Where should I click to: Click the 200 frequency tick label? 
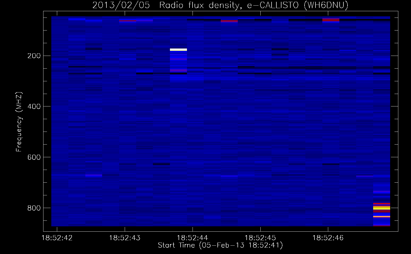pos(34,56)
